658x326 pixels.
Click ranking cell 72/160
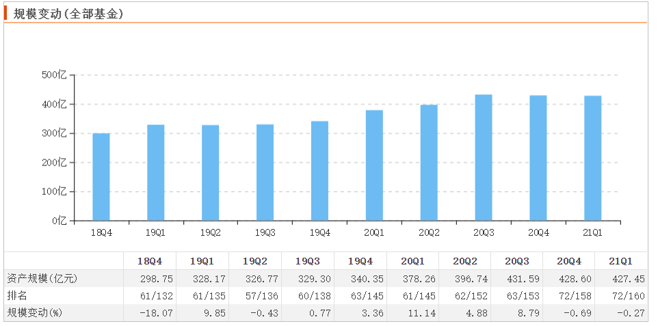coord(629,296)
